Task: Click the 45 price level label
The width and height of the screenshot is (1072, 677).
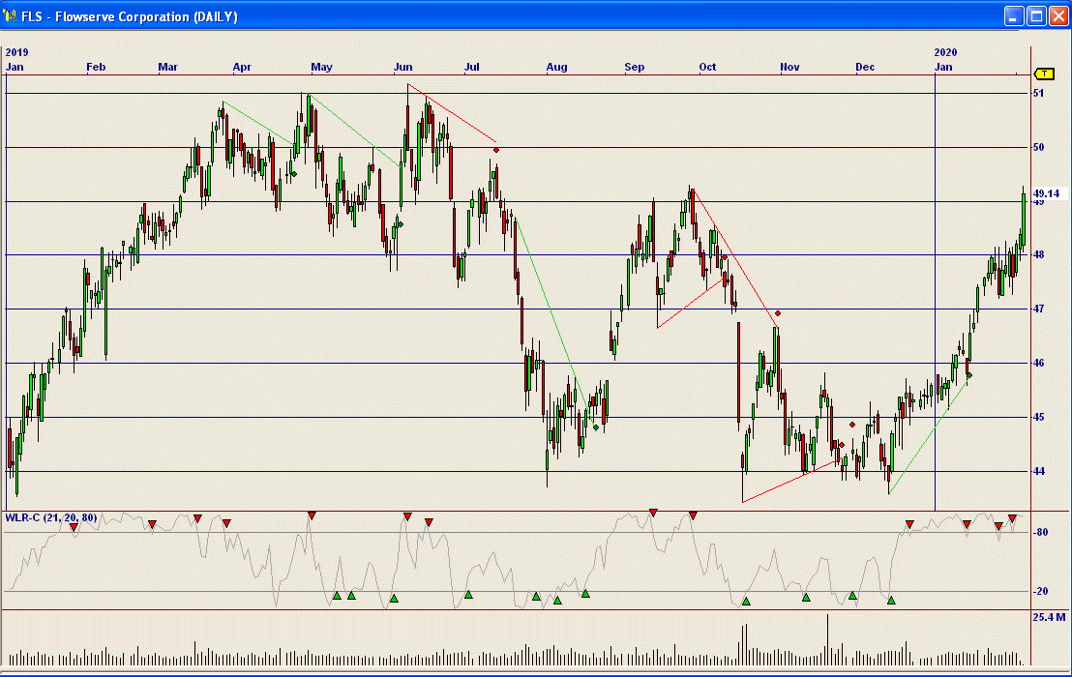Action: tap(1038, 417)
